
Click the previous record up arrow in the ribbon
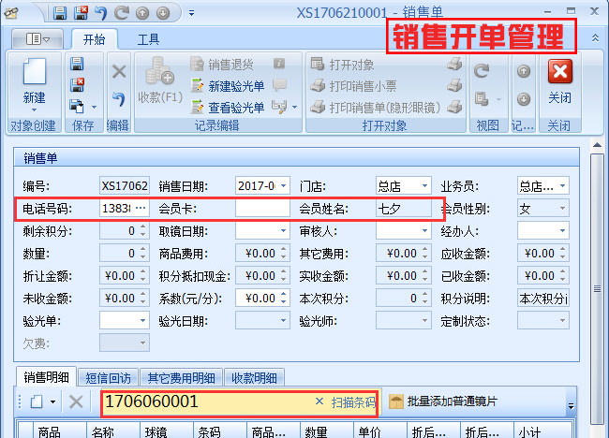pos(524,71)
